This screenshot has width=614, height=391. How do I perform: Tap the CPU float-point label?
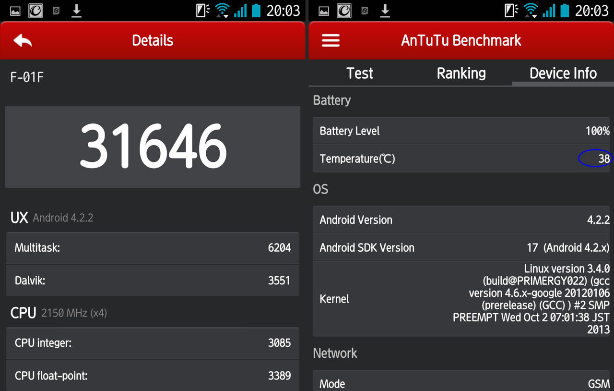click(x=51, y=376)
